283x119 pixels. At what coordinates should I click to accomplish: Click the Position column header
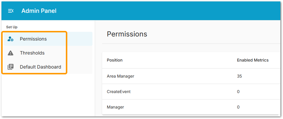(115, 60)
